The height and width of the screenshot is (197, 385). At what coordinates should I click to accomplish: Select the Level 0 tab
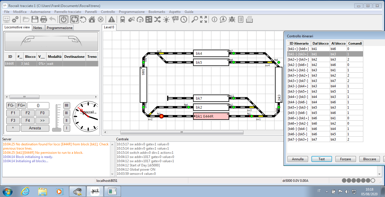(x=109, y=27)
